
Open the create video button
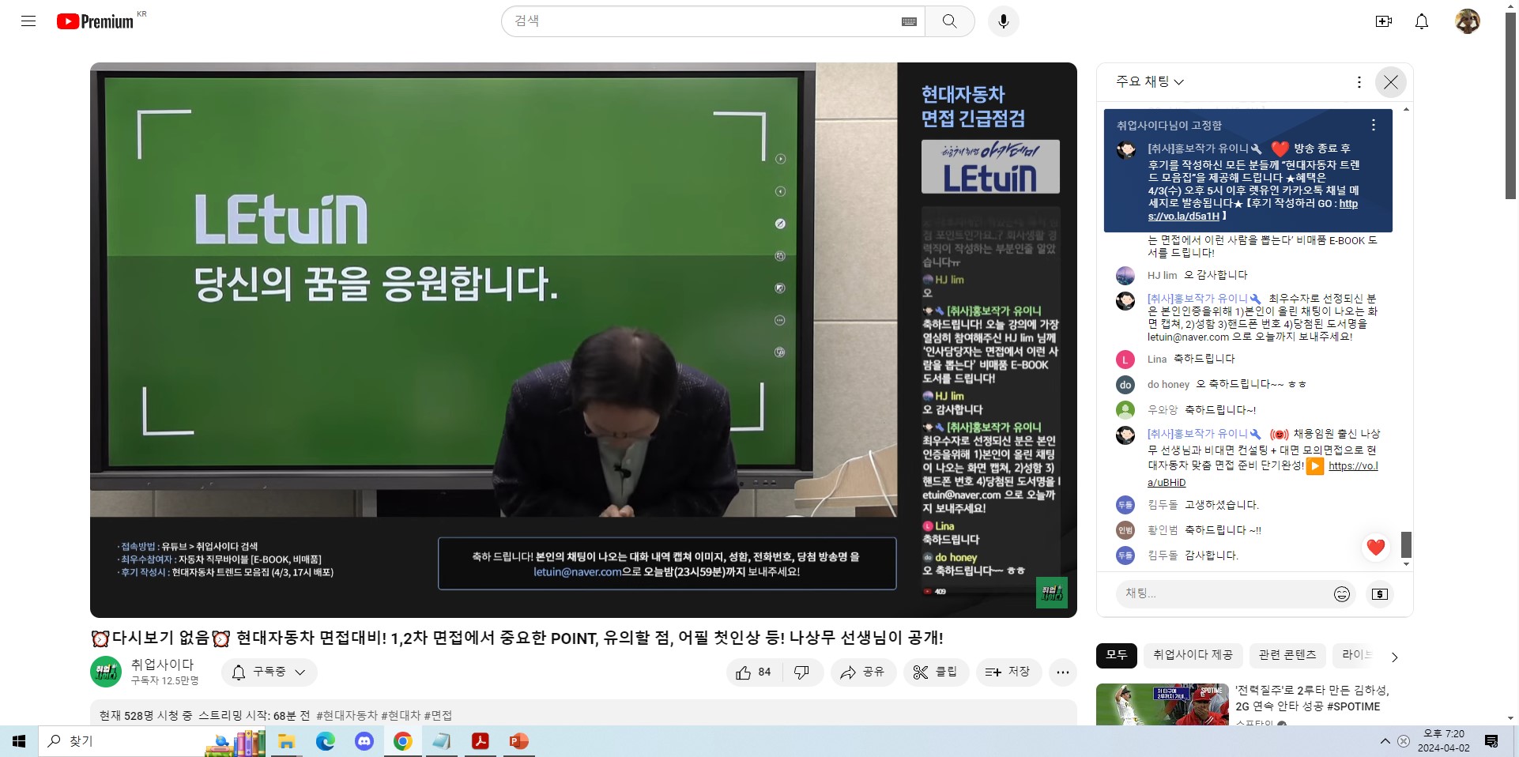click(x=1384, y=21)
